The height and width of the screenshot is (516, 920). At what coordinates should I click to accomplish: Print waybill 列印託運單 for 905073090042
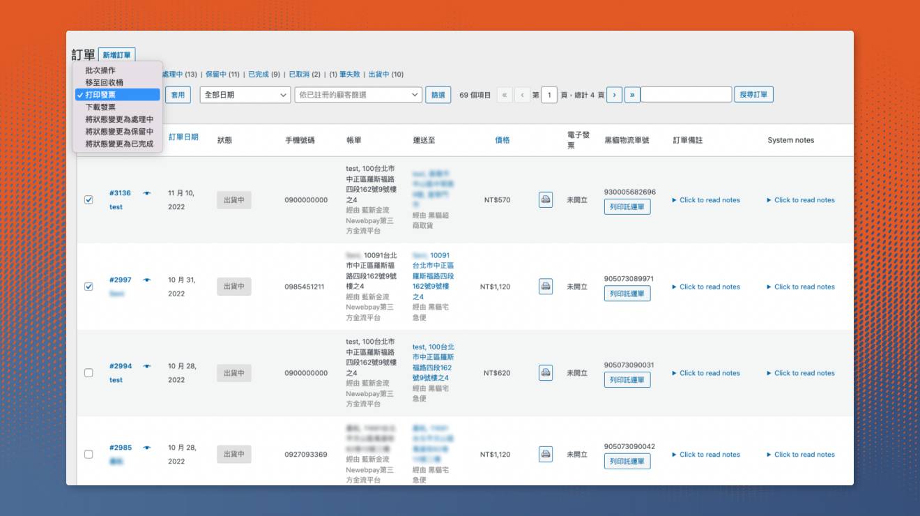627,461
